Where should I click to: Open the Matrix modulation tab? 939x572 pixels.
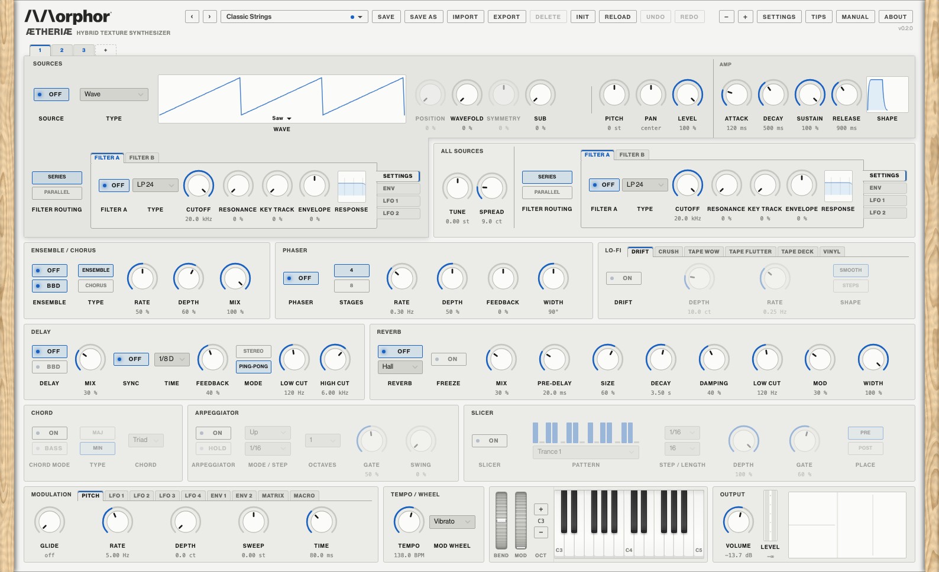click(x=273, y=495)
